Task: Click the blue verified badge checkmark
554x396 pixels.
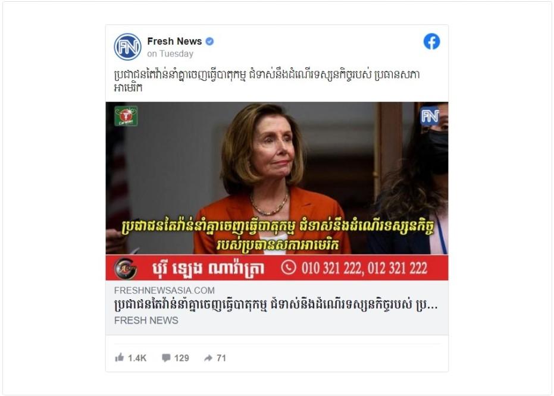Action: 209,41
